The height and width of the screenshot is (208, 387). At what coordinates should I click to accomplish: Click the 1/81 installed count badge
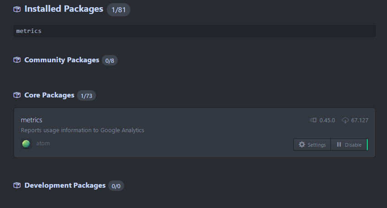point(119,9)
